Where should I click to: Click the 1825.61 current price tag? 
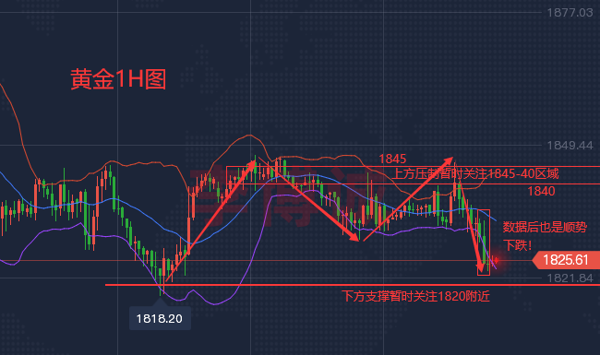566,260
